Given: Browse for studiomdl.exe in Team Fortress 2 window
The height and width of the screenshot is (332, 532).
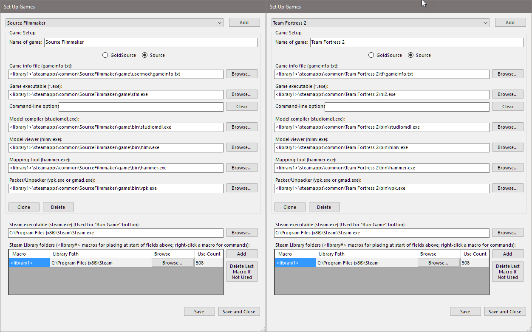Looking at the screenshot, I should (x=508, y=127).
